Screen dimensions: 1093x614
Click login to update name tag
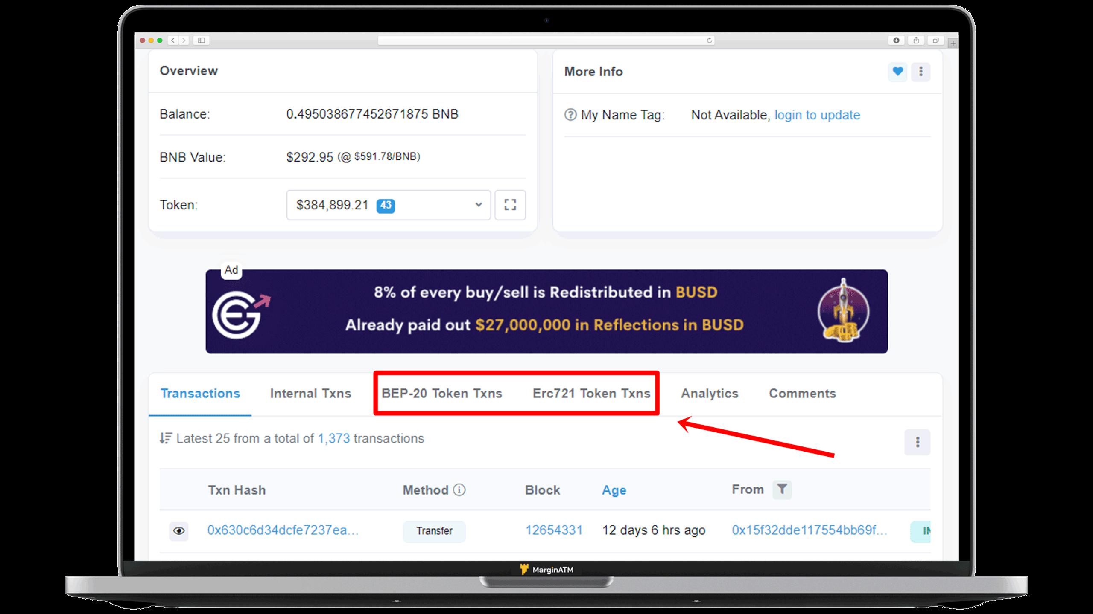[817, 115]
